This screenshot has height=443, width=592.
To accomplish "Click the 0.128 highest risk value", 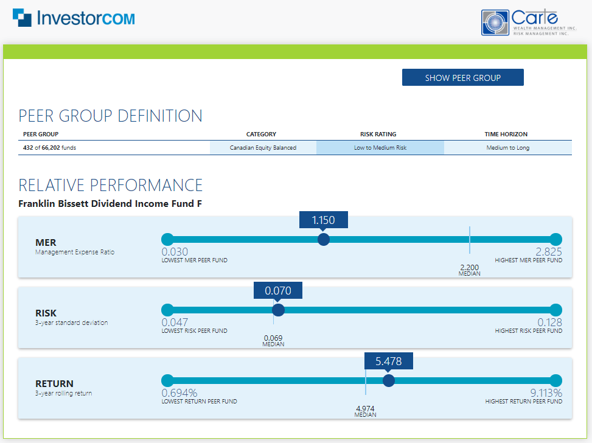I will [550, 322].
